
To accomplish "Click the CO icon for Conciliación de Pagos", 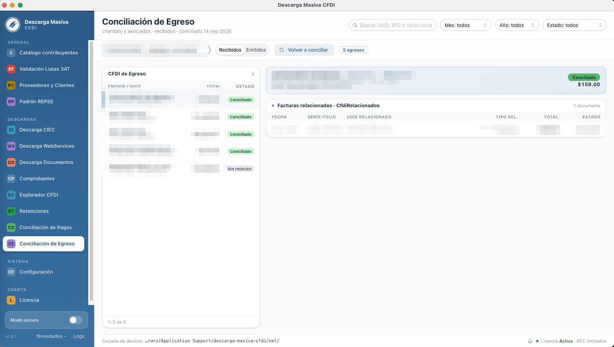I will tap(11, 227).
